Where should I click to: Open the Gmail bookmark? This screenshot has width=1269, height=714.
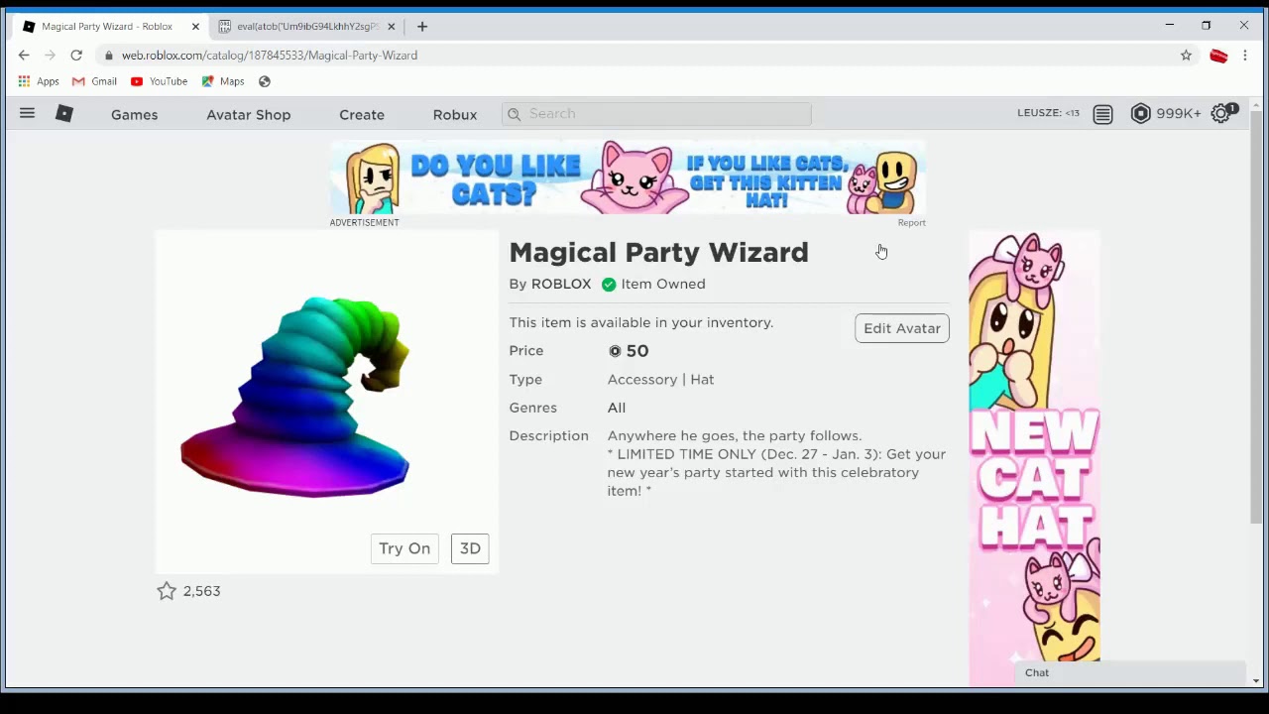(93, 81)
